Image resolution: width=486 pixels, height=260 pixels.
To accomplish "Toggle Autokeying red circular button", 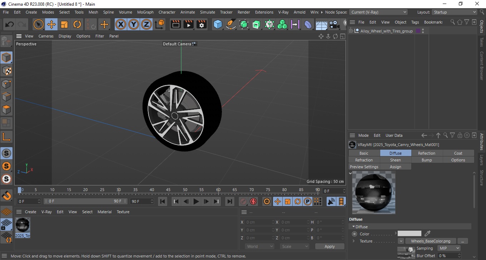I will [253, 201].
